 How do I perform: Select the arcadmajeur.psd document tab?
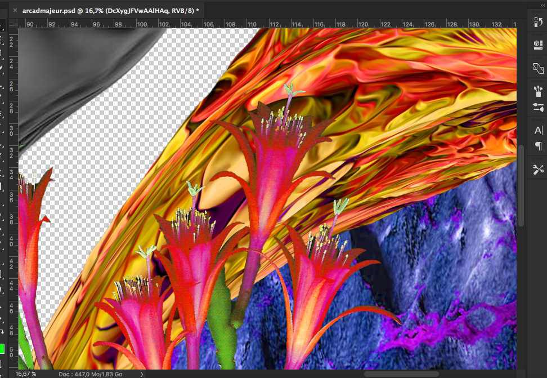[110, 10]
